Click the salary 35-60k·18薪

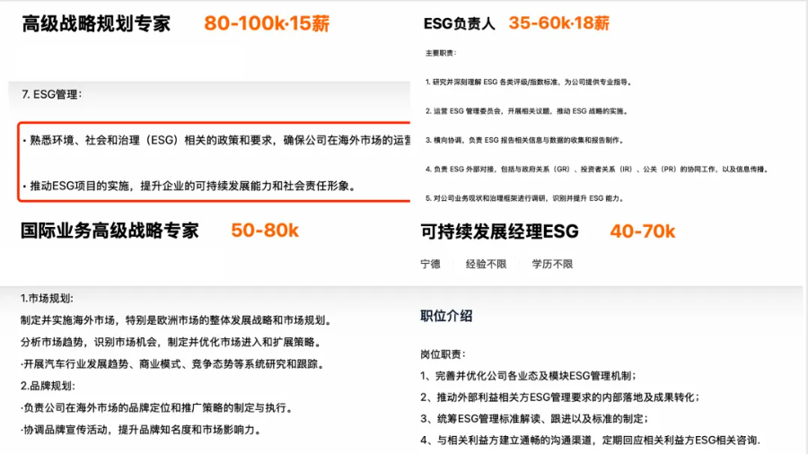tap(558, 23)
